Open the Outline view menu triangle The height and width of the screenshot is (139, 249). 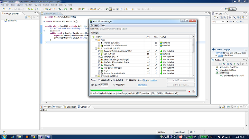[x=247, y=63]
